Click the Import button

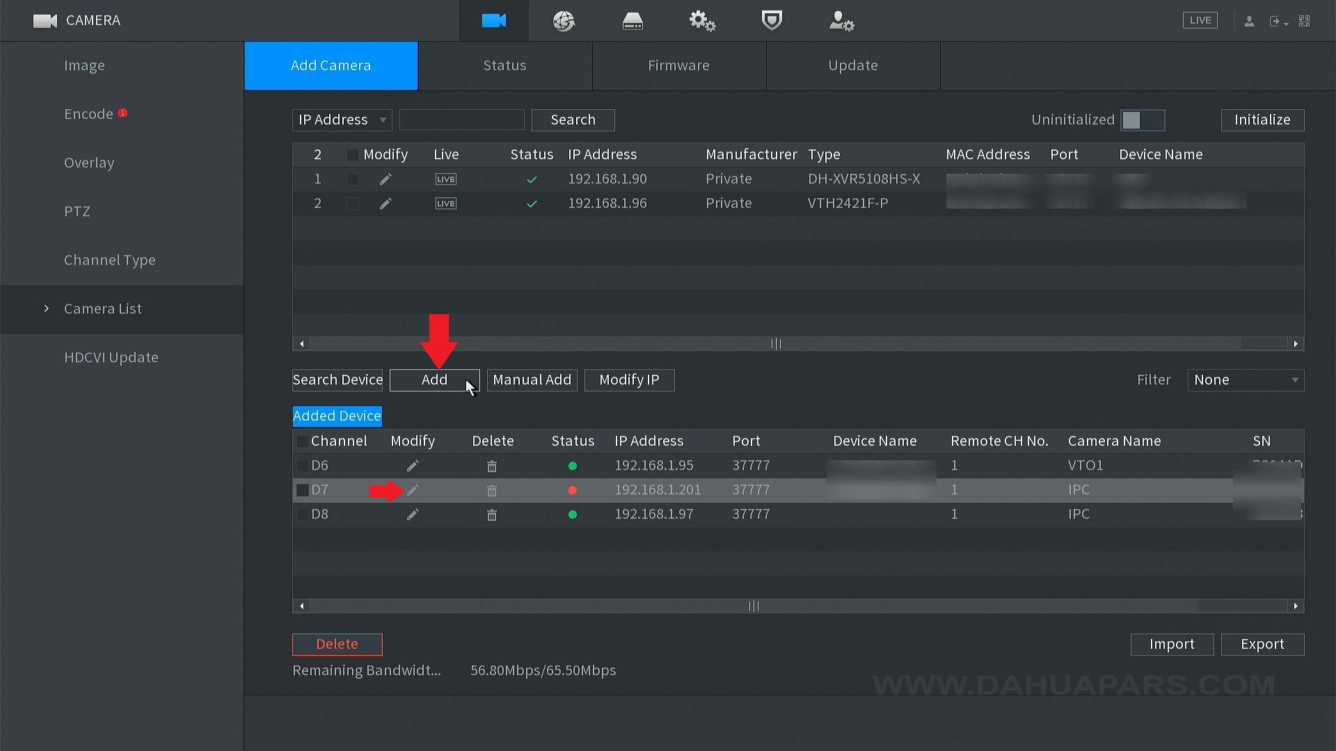(x=1172, y=645)
